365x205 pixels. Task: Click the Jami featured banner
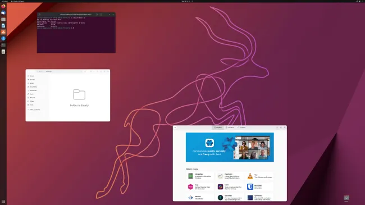230,147
